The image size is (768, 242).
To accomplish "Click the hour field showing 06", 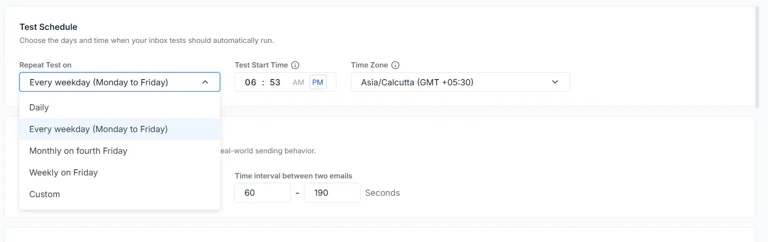I will tap(251, 82).
